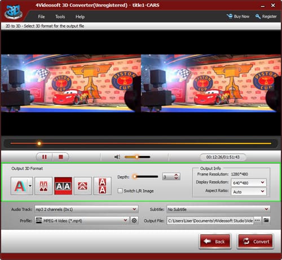
Task: Select Side by Side half-width format
Action: pos(43,186)
